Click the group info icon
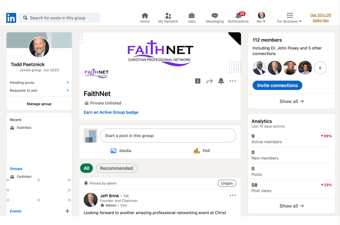 click(198, 81)
